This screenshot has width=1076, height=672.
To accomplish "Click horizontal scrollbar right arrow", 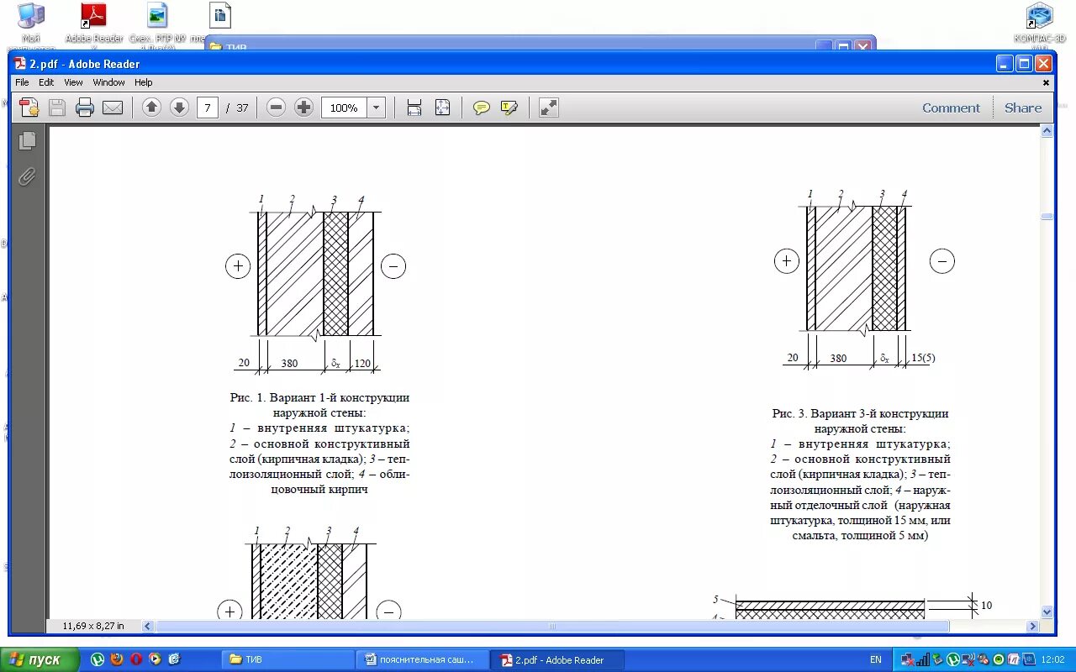I will 1033,626.
